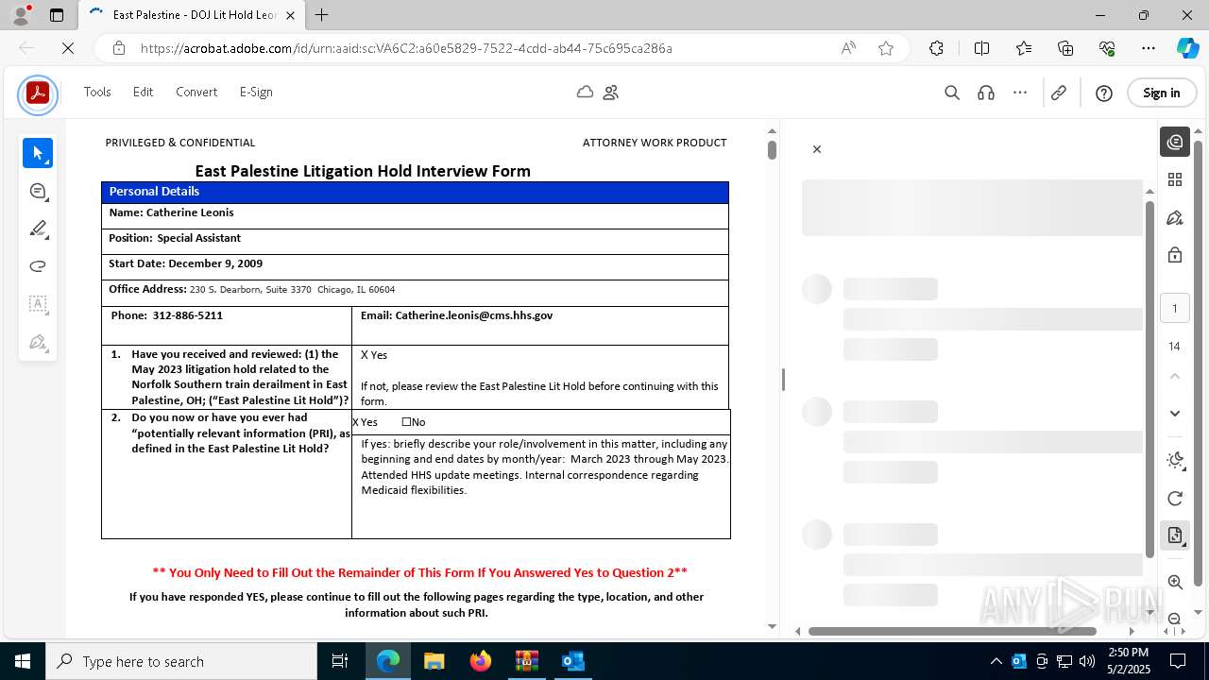
Task: Zoom in with the magnifier plus icon
Action: tap(1175, 583)
